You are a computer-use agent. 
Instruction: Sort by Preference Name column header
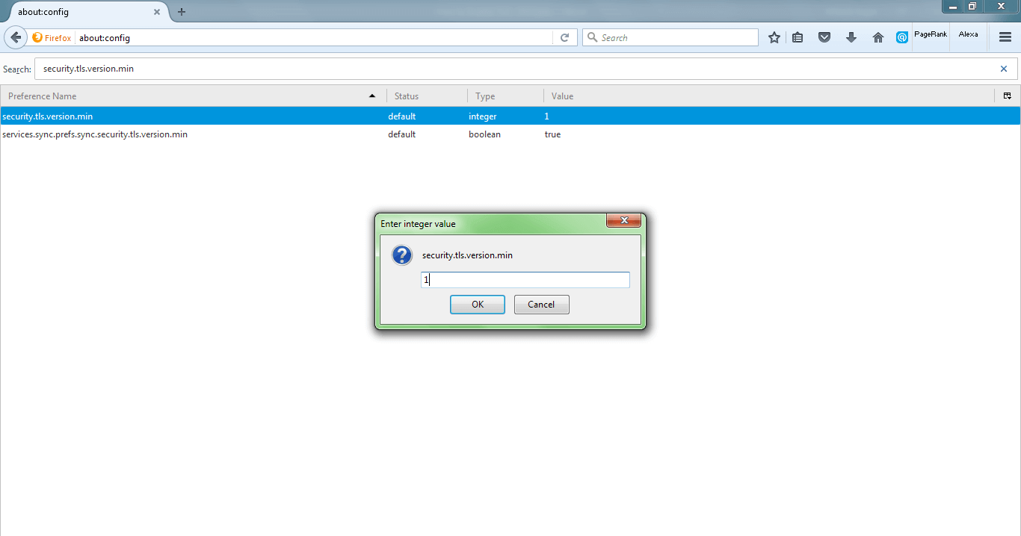pyautogui.click(x=193, y=96)
